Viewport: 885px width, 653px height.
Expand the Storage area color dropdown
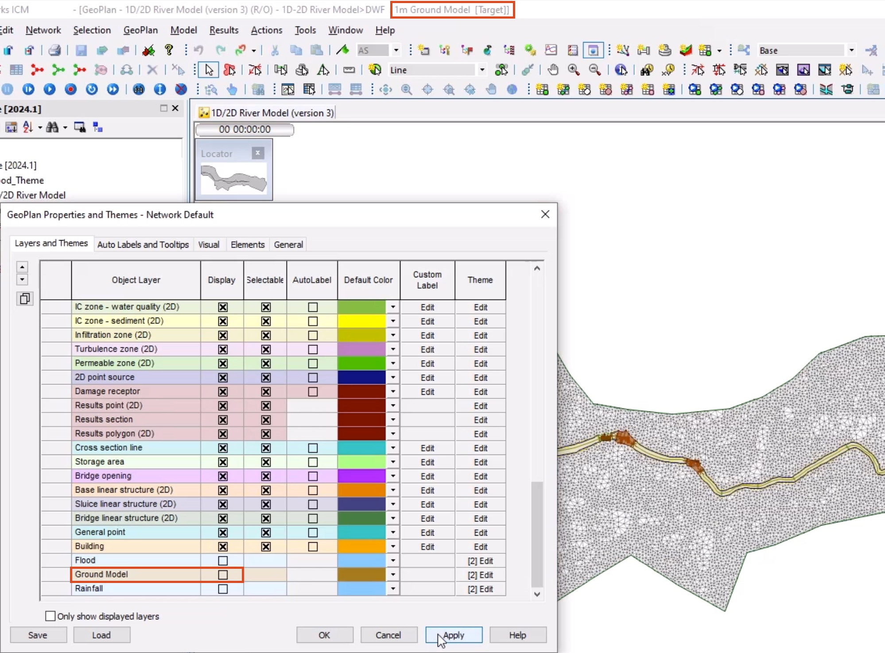pos(392,461)
